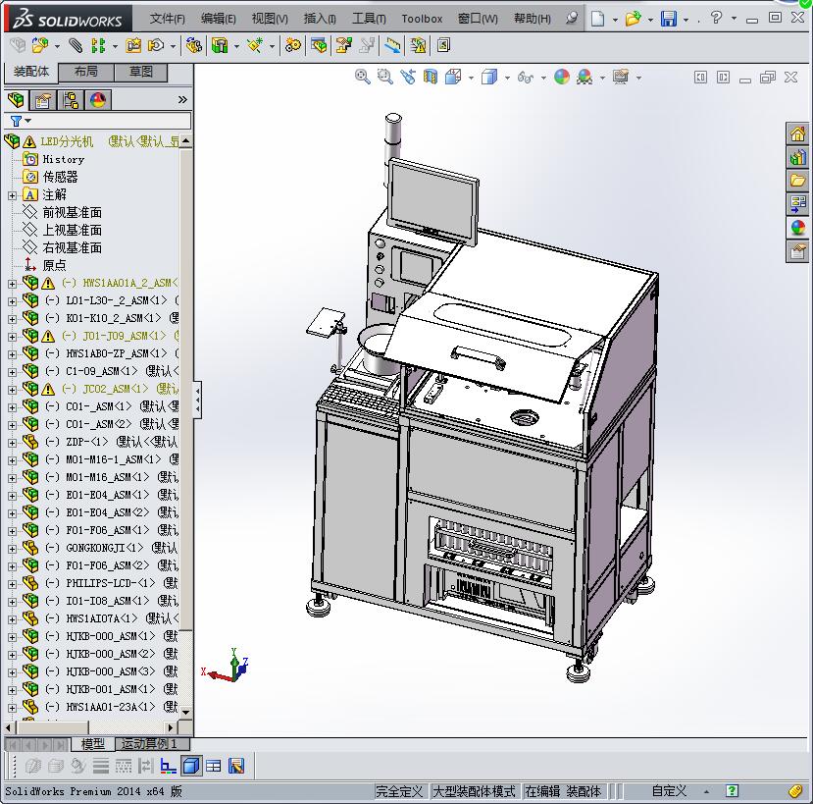Switch to the ConfigurationManager tab icon
This screenshot has height=804, width=813.
point(71,100)
